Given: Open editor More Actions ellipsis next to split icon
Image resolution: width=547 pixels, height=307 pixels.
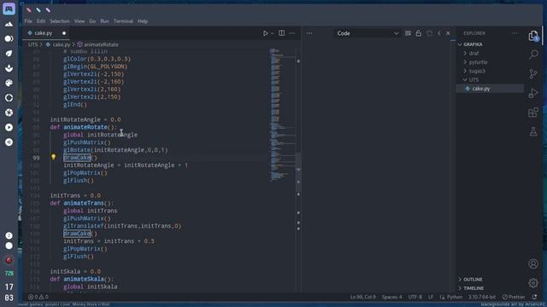Looking at the screenshot, I should coord(292,33).
